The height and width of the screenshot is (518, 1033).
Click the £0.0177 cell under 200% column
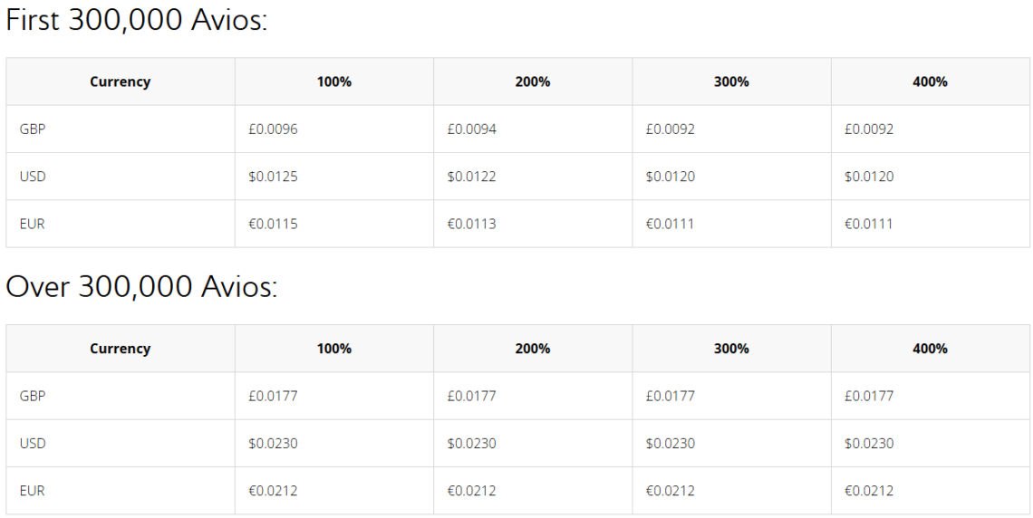(x=471, y=396)
